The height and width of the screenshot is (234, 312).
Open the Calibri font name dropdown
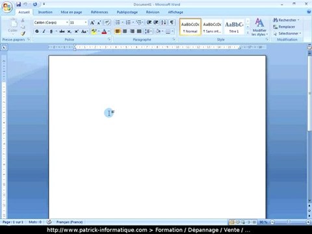tap(67, 23)
